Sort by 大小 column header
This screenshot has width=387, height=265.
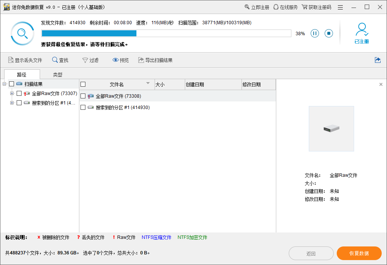170,84
